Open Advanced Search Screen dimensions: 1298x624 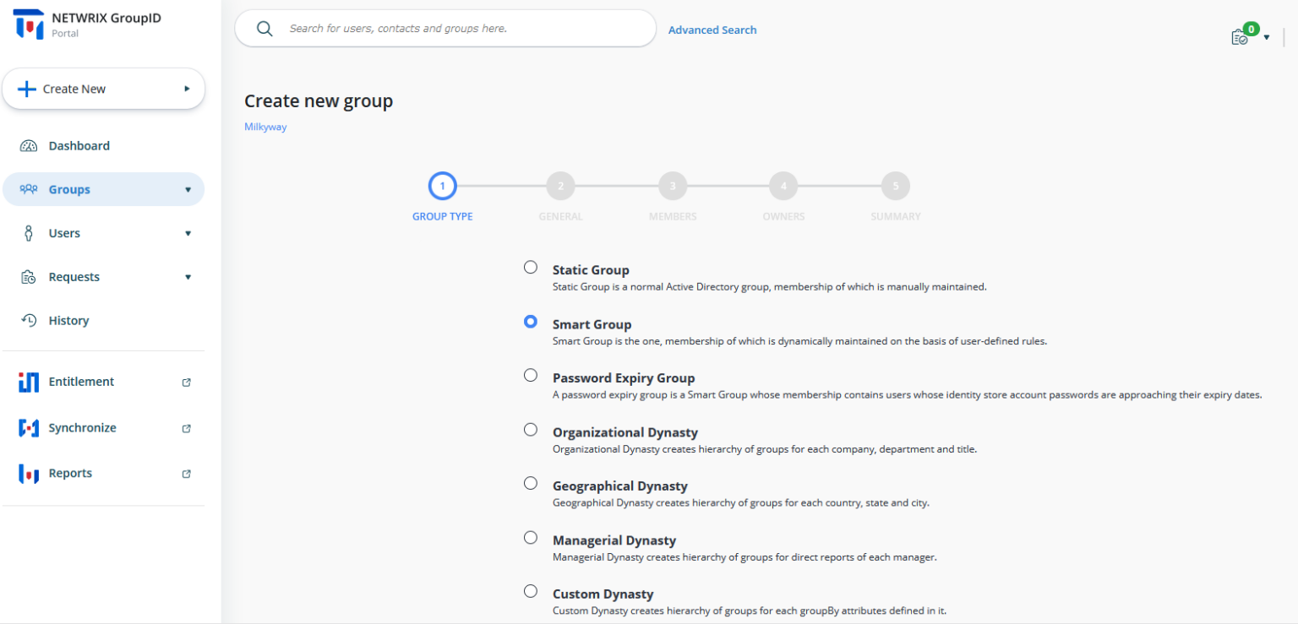point(712,30)
